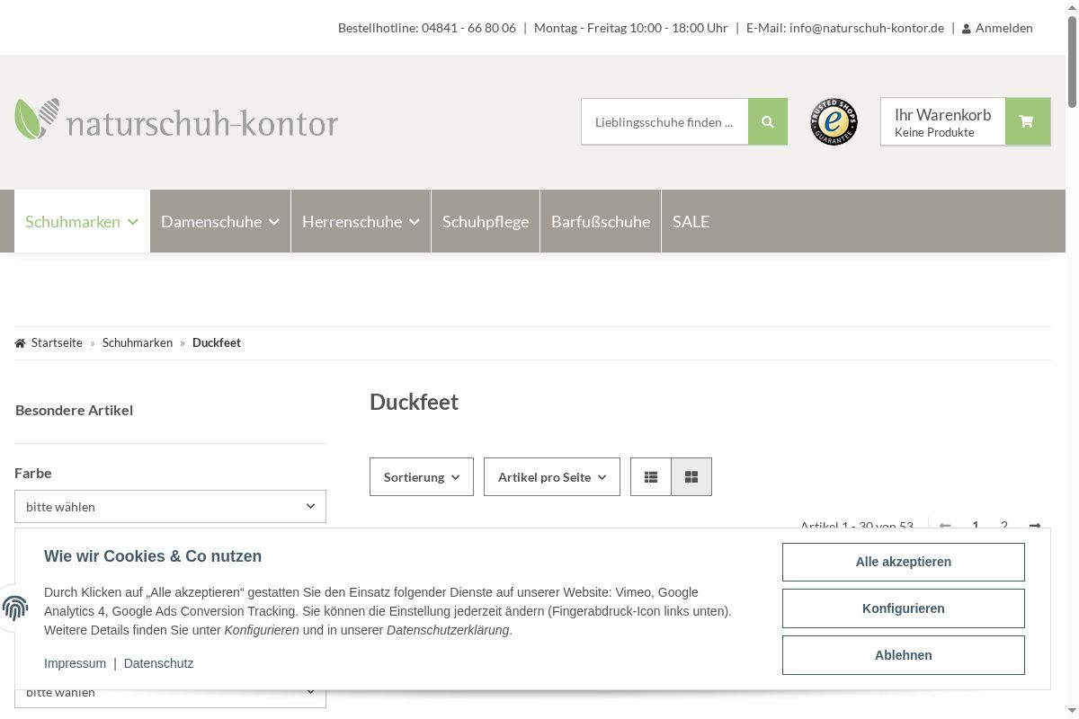Click the Lieblingsschuhe finden search field
Image resolution: width=1079 pixels, height=719 pixels.
664,122
